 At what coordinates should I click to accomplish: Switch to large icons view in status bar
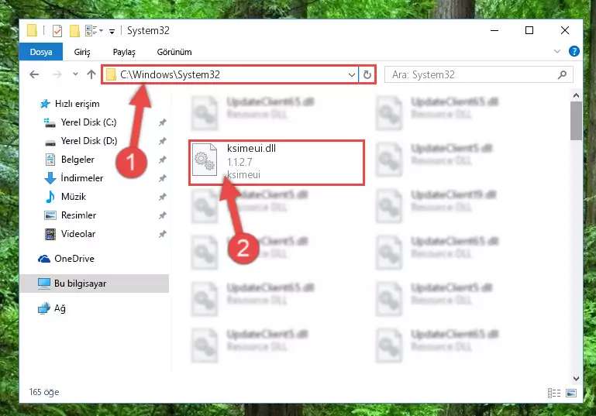pos(571,393)
